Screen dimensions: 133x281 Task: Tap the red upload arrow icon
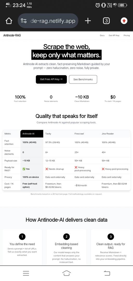124,21
